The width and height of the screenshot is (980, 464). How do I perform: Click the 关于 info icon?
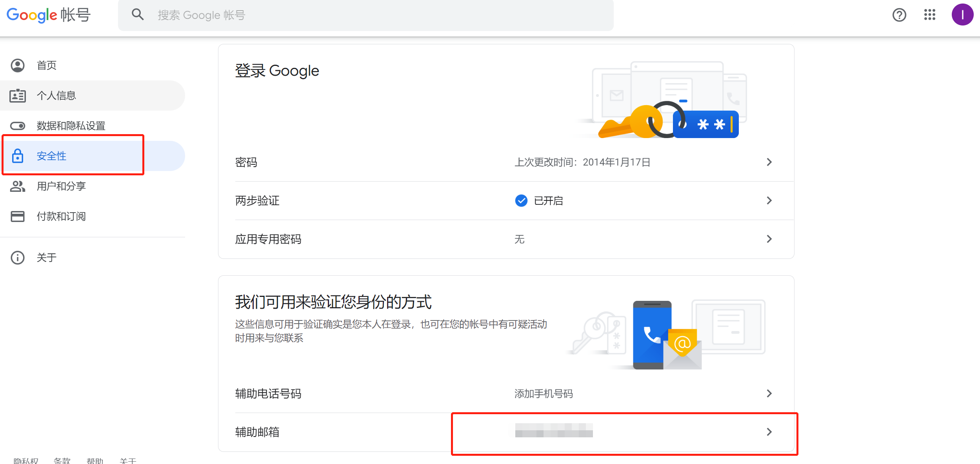point(18,258)
